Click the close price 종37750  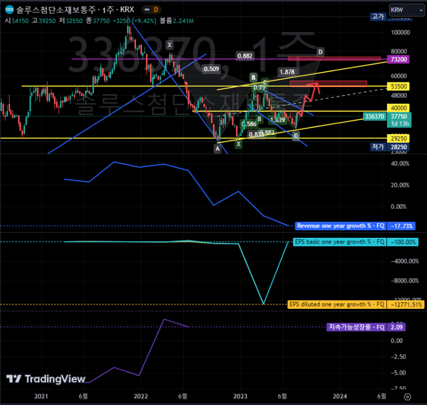click(98, 21)
